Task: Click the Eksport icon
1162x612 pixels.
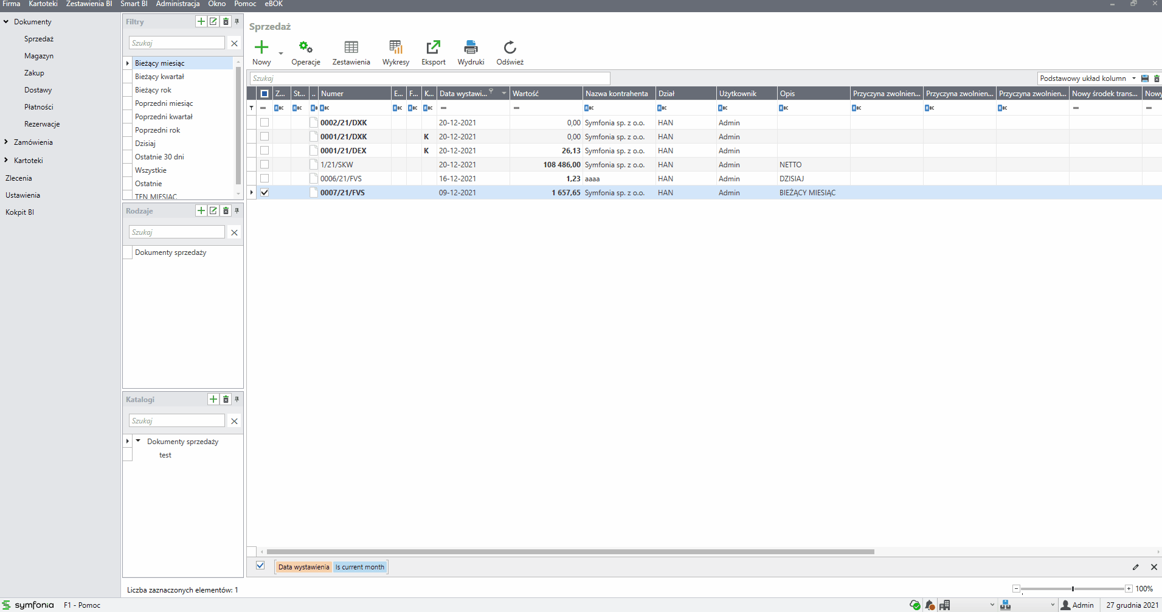Action: (x=433, y=47)
